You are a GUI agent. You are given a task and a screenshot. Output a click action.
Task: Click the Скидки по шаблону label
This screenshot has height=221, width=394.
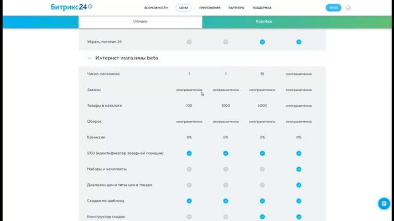coord(105,201)
